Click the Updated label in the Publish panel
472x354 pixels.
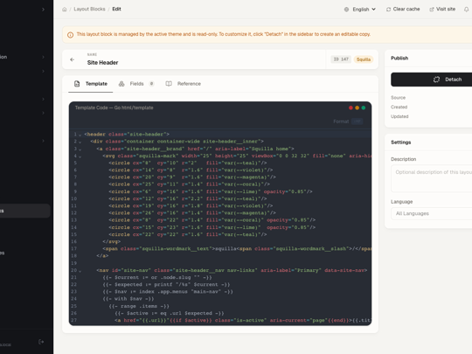click(x=399, y=116)
